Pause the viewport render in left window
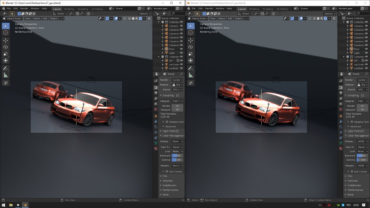 [x=149, y=18]
